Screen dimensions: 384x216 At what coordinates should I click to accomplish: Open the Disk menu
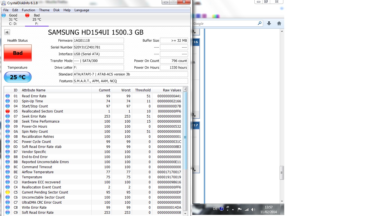point(57,10)
